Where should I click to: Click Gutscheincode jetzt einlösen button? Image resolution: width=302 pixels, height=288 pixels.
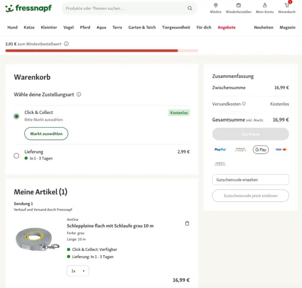tap(250, 196)
